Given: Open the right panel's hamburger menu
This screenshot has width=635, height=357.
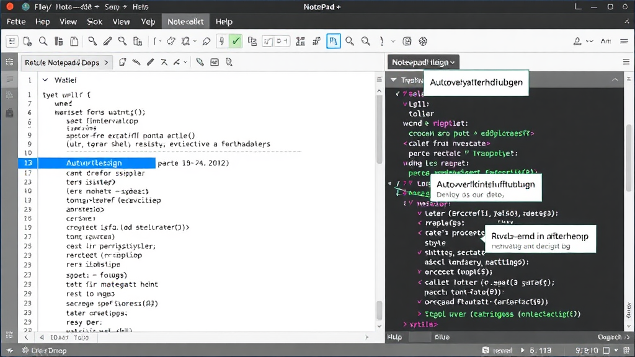Looking at the screenshot, I should tap(626, 62).
